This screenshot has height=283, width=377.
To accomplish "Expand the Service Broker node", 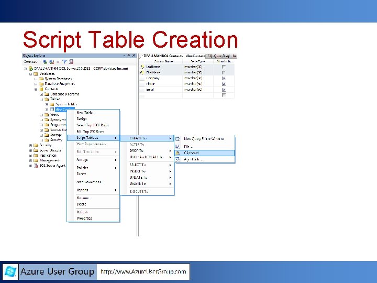I will point(41,130).
